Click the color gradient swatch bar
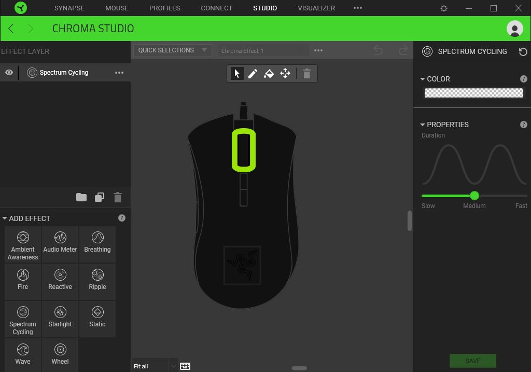531x372 pixels. coord(474,93)
